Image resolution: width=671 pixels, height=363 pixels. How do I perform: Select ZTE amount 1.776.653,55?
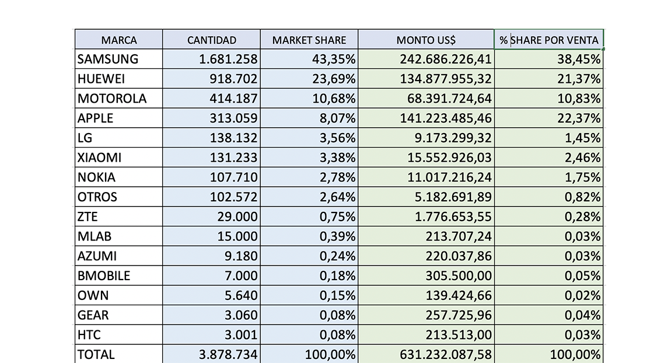[426, 217]
